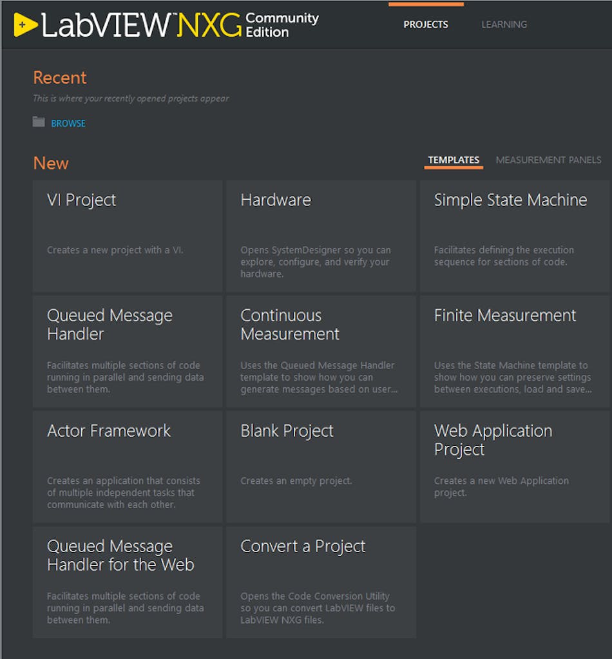This screenshot has width=612, height=659.
Task: Select the Simple State Machine template
Action: 514,236
